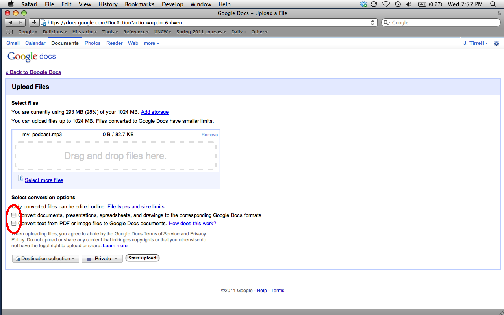This screenshot has height=315, width=504.
Task: Click the Back to Google Docs link
Action: pyautogui.click(x=33, y=72)
